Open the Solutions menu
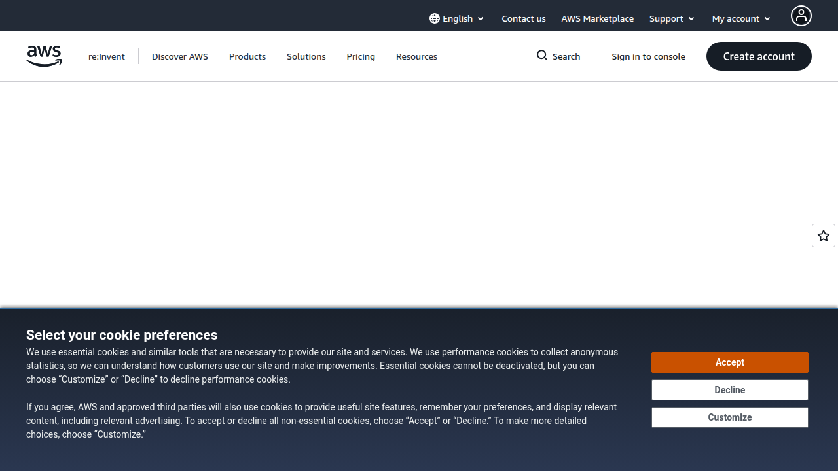 tap(306, 56)
